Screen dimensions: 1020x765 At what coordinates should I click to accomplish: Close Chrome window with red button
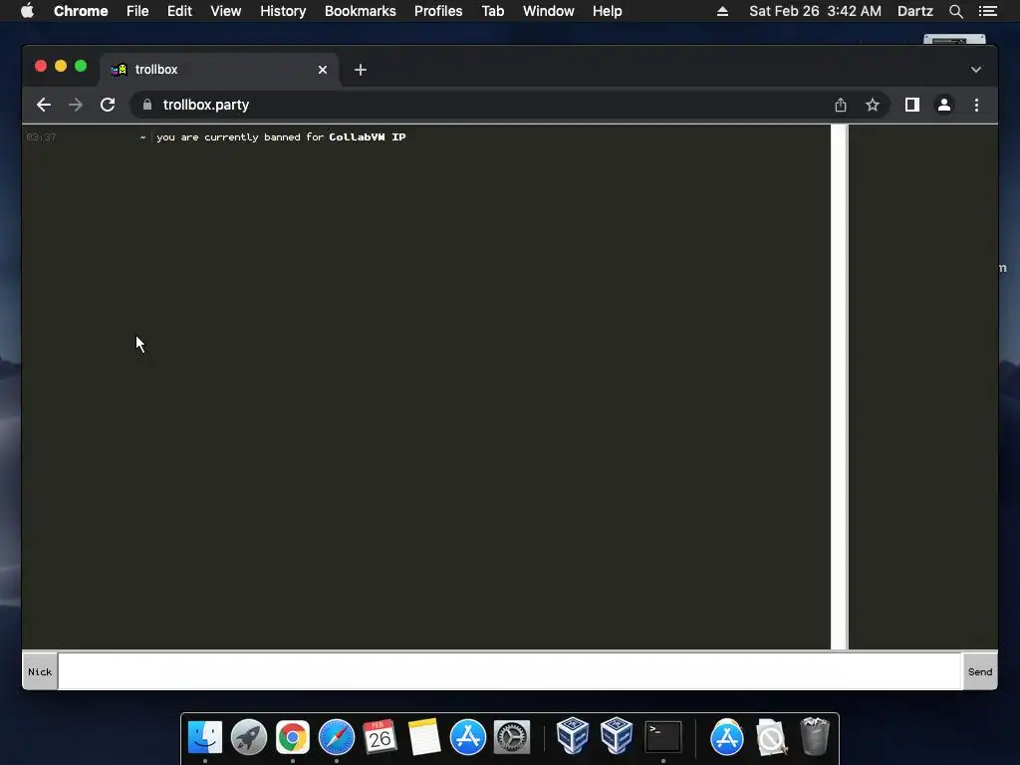tap(40, 66)
